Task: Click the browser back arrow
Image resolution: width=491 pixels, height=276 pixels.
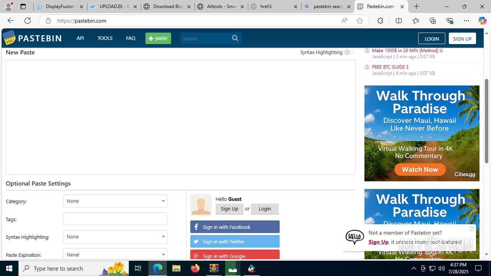Action: tap(10, 21)
